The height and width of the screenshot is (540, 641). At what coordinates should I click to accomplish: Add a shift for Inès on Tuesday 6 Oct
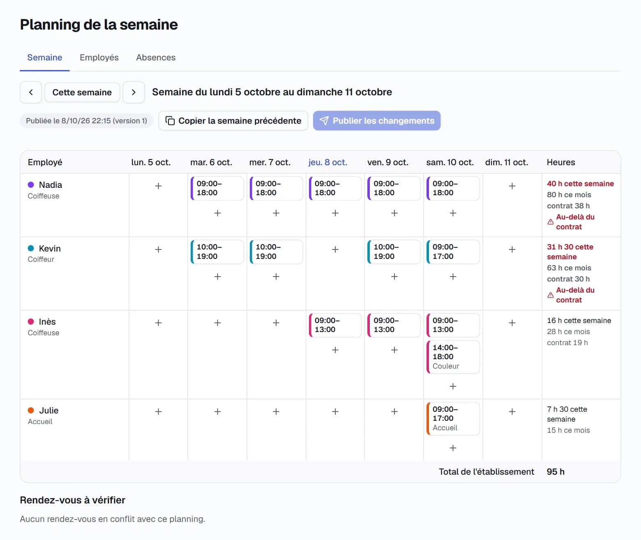pyautogui.click(x=217, y=323)
